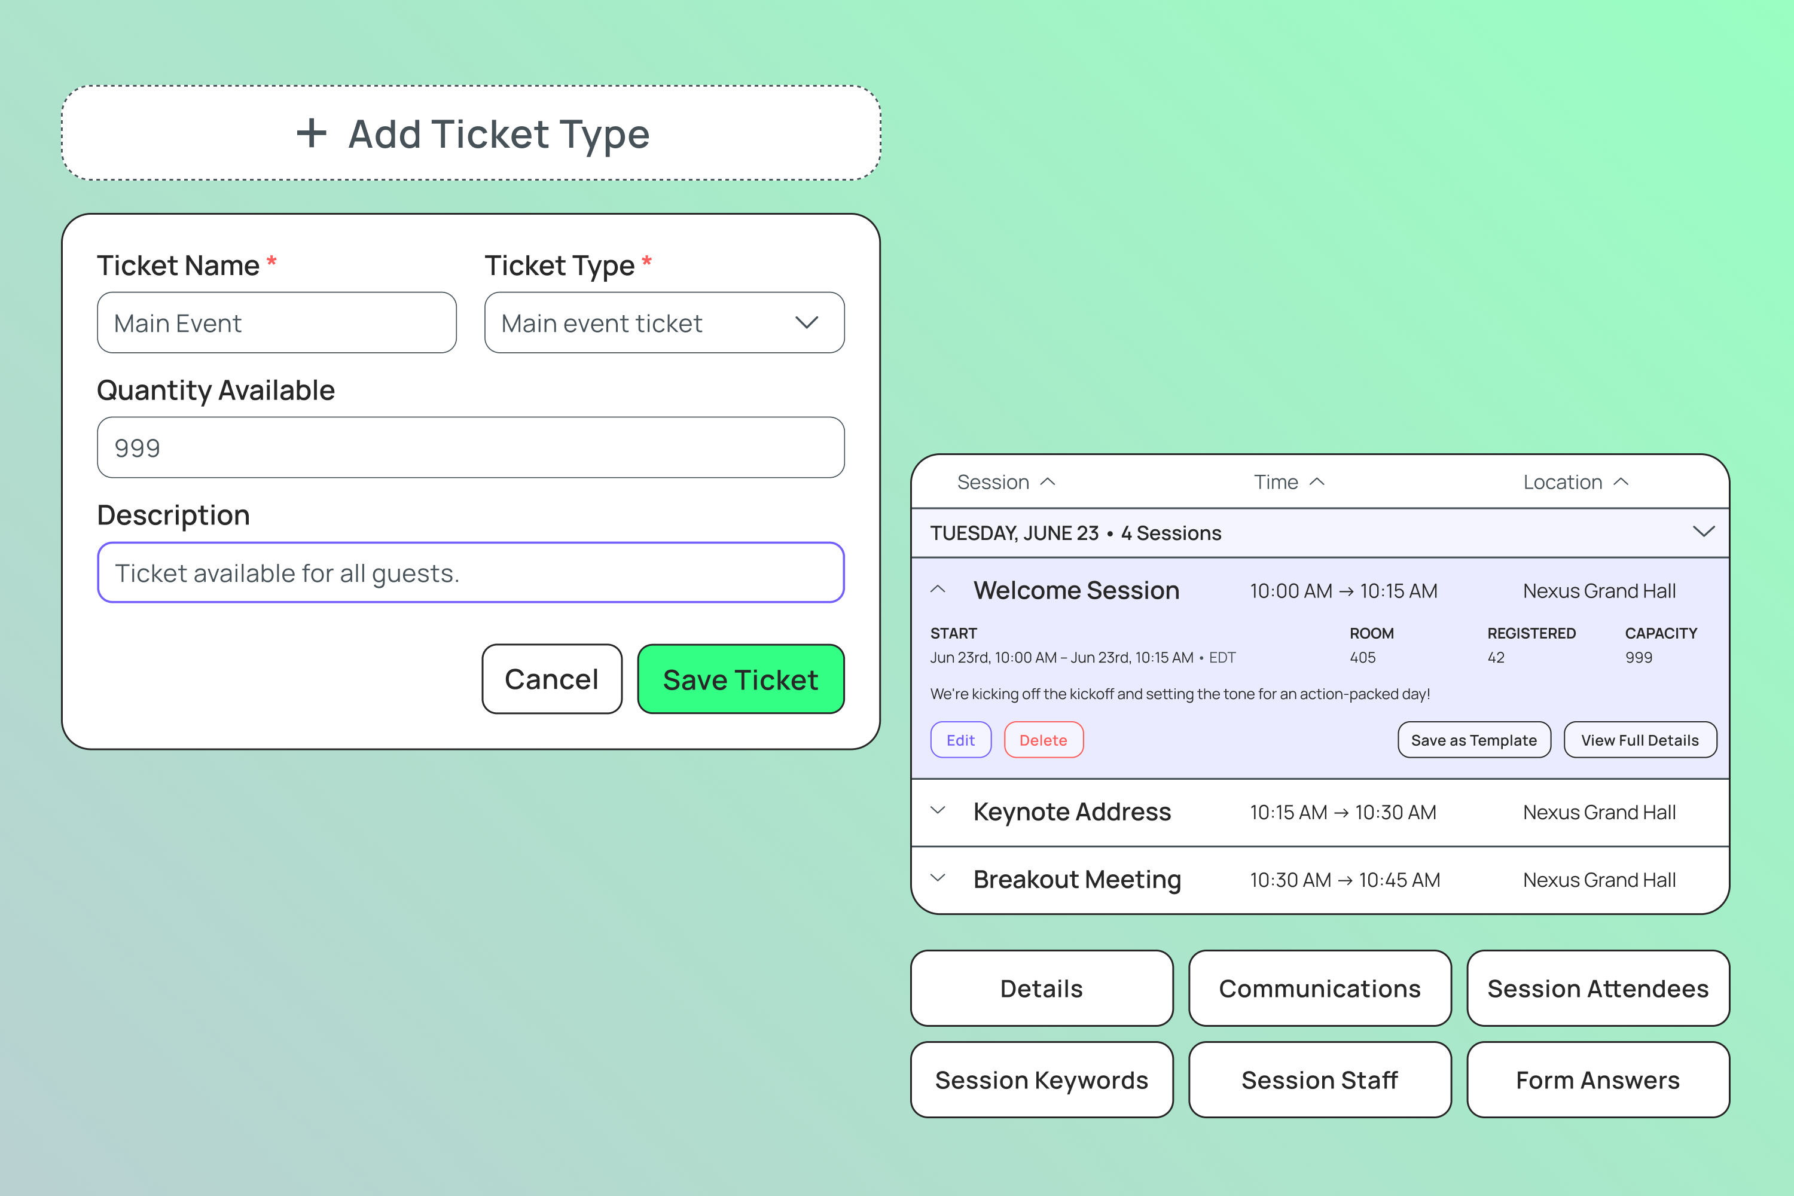Cancel the ticket form
This screenshot has width=1794, height=1196.
(x=552, y=679)
